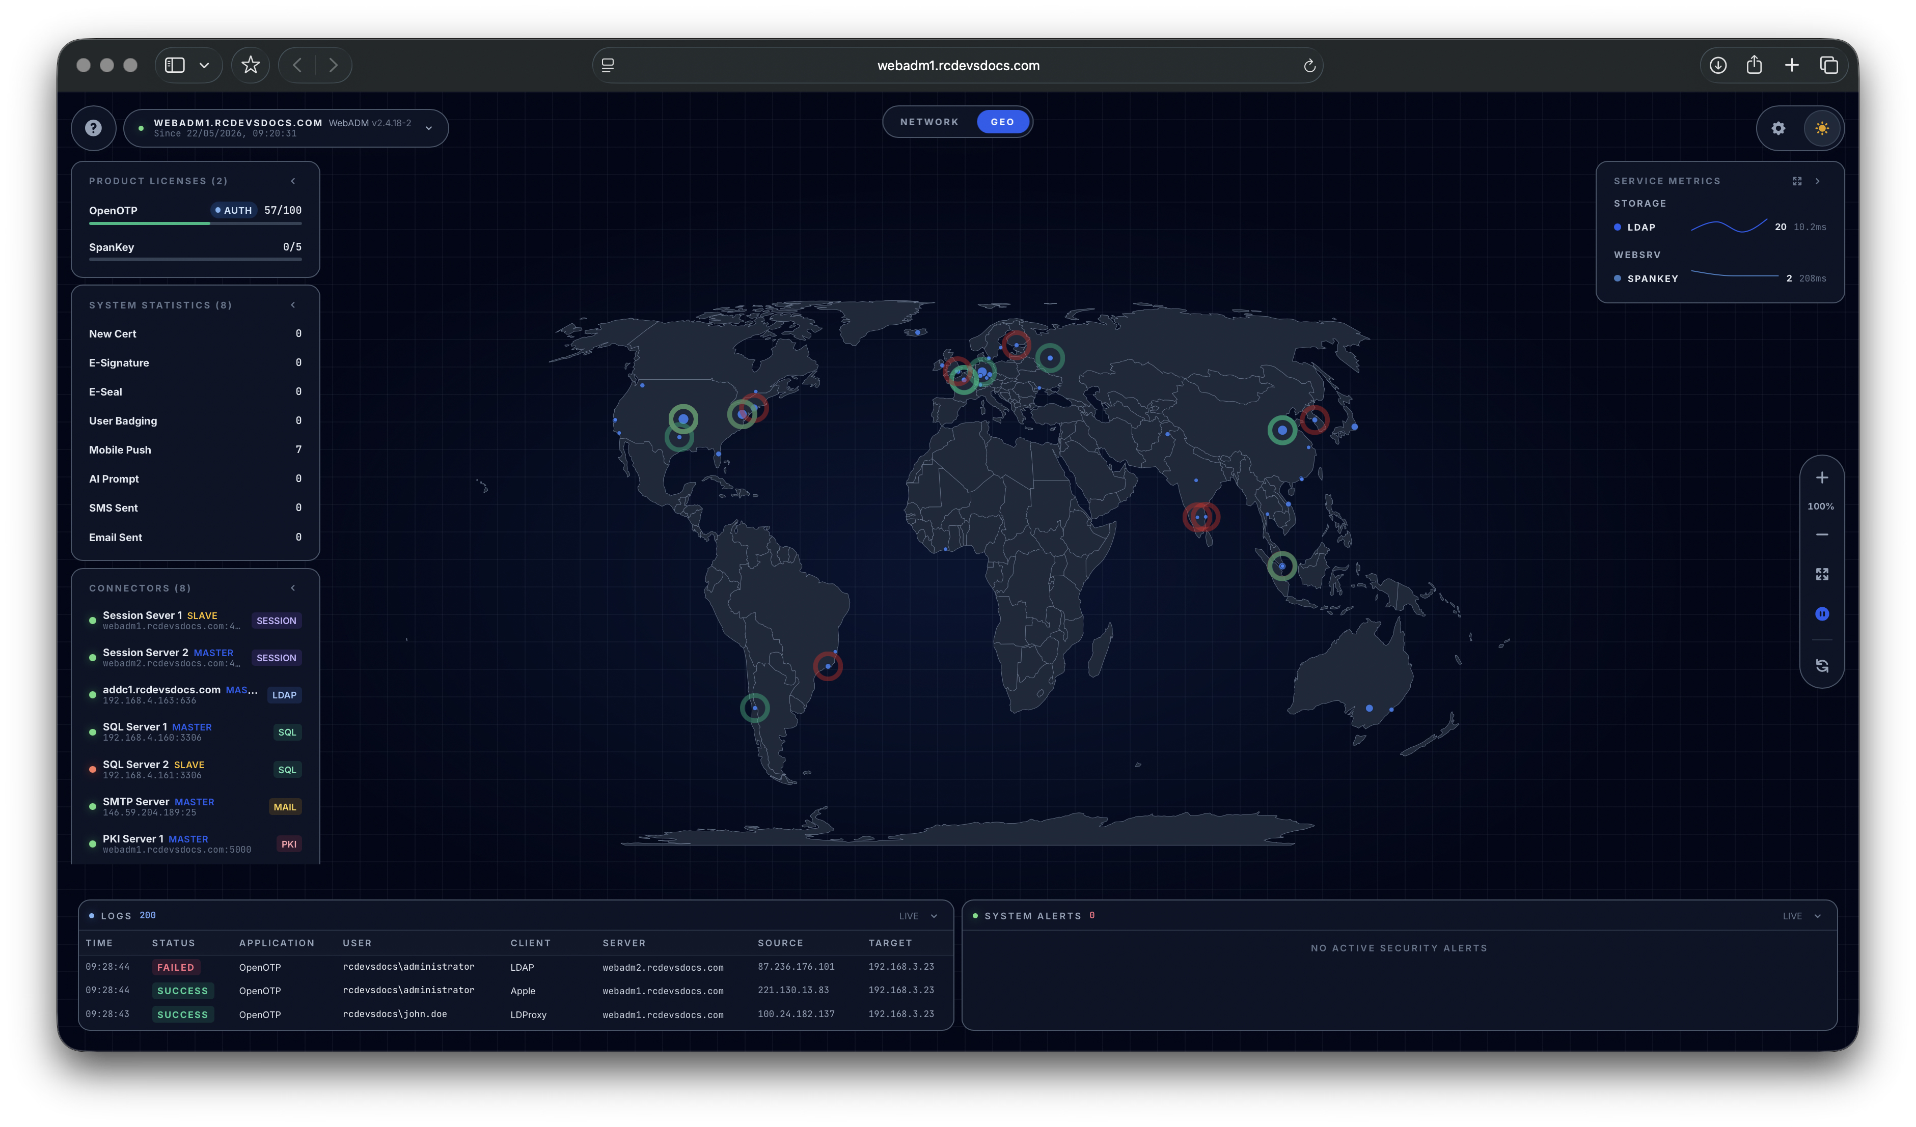
Task: Open a new browser tab
Action: (x=1791, y=65)
